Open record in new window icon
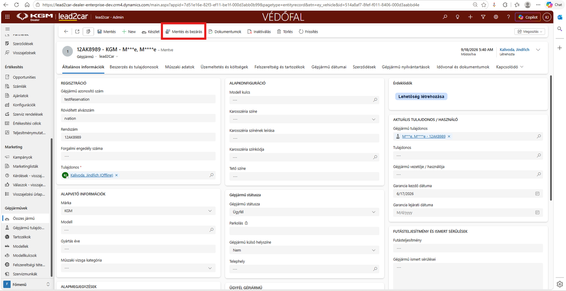 pyautogui.click(x=77, y=31)
